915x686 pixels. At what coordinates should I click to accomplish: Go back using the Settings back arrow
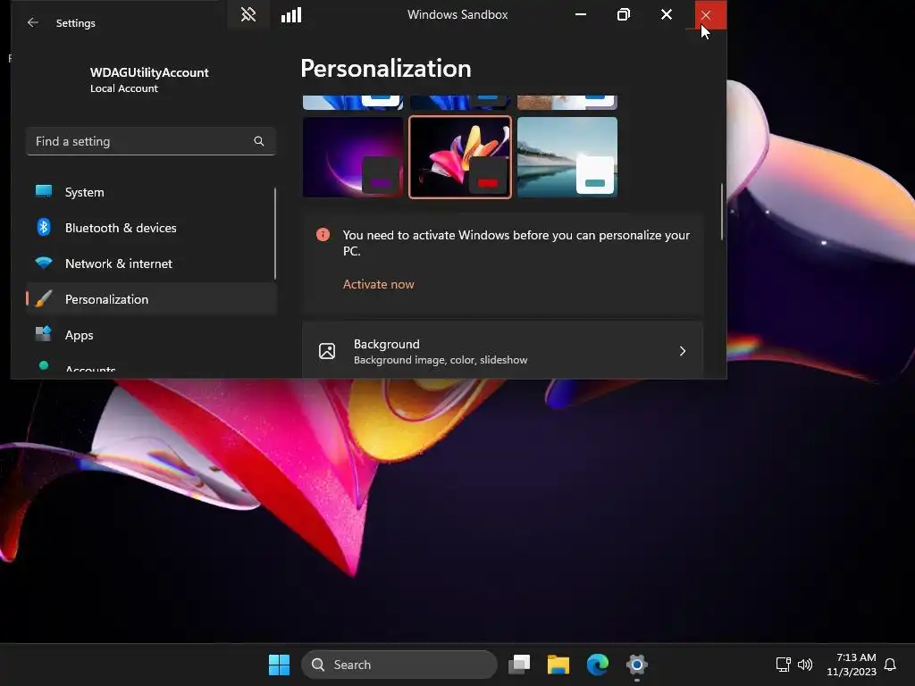point(33,22)
